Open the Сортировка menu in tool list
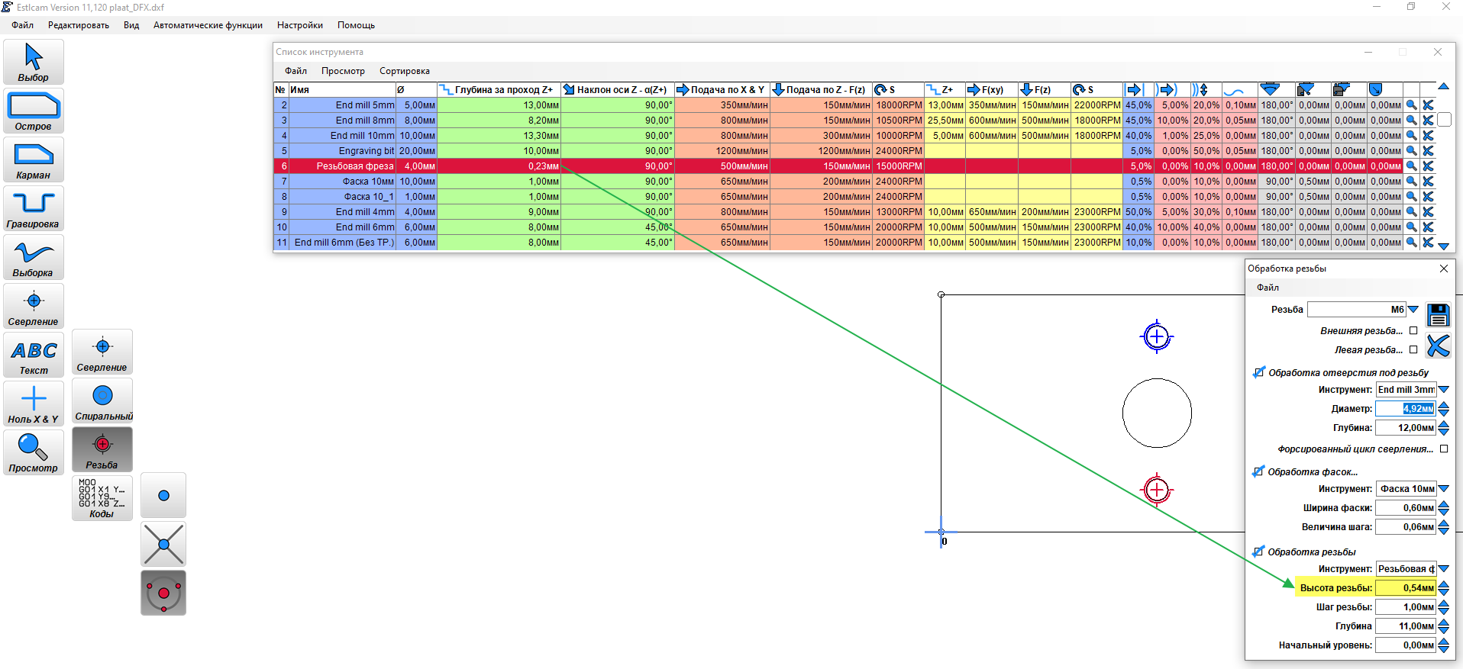 (405, 71)
